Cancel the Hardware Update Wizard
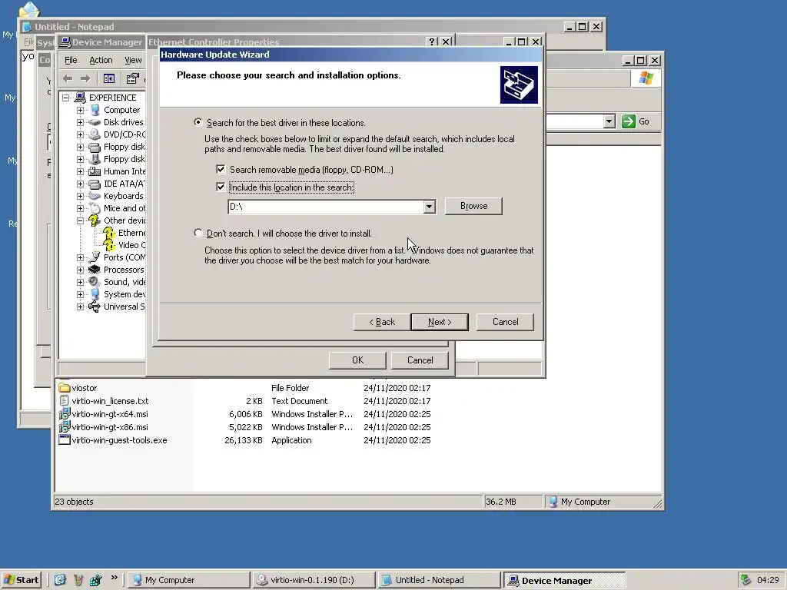Image resolution: width=787 pixels, height=590 pixels. (505, 322)
